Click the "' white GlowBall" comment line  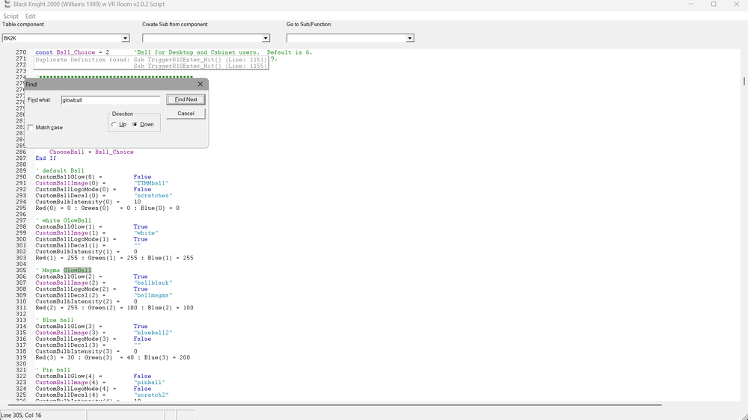(63, 220)
